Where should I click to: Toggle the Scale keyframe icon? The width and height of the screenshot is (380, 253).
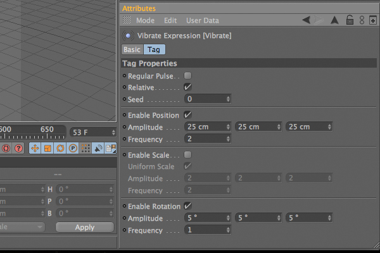pyautogui.click(x=47, y=148)
